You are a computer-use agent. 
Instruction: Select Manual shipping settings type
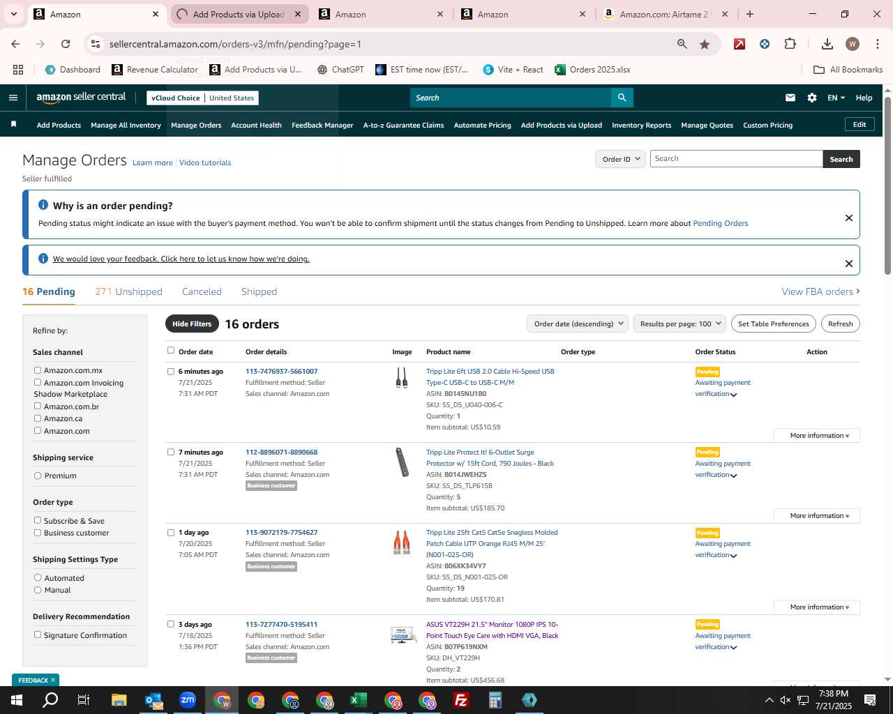[38, 590]
